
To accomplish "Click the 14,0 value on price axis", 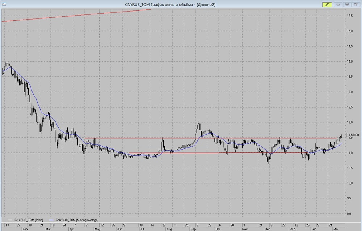I will (350, 62).
